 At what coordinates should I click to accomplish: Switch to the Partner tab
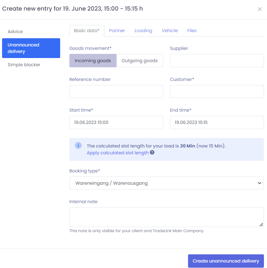[x=117, y=31]
